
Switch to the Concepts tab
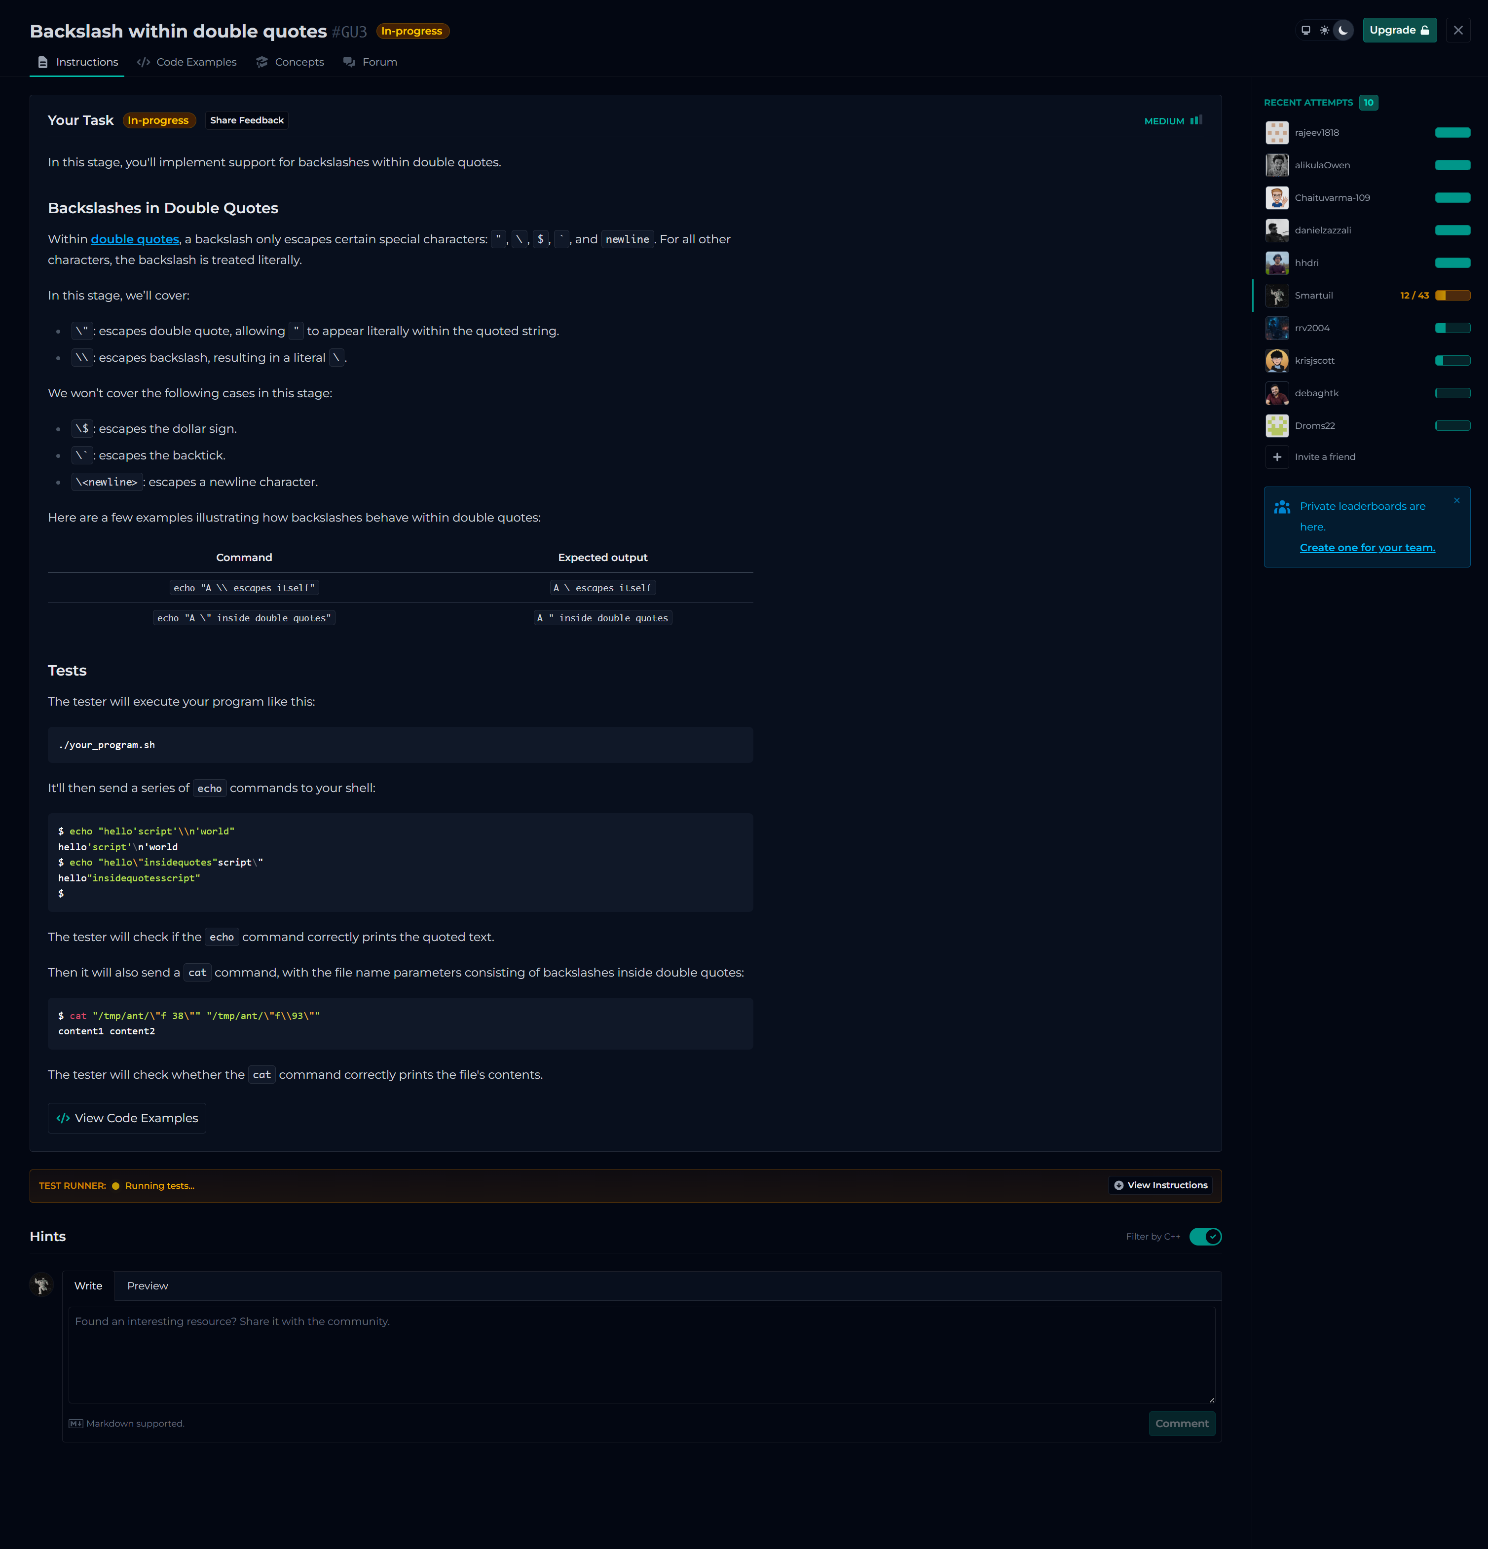click(290, 63)
